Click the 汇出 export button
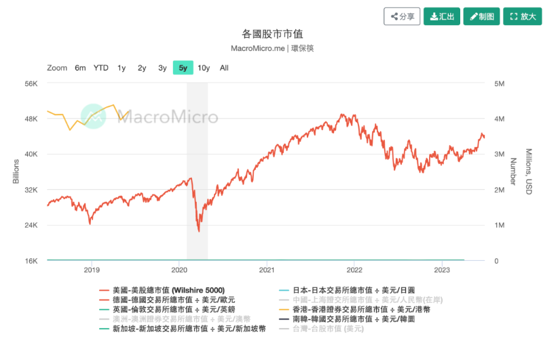This screenshot has width=558, height=349. (442, 16)
